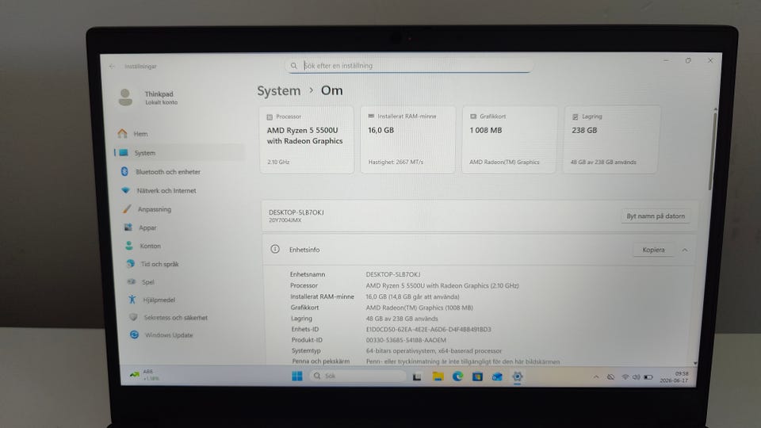Click the Enhets-ID value text
The image size is (761, 428).
[429, 329]
